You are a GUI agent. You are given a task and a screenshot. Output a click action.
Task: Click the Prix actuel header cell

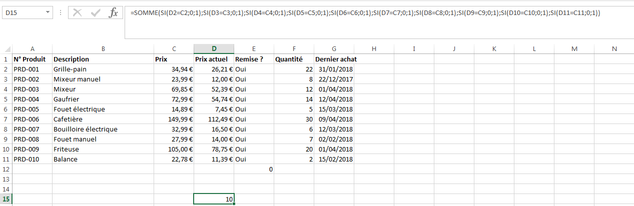(214, 59)
